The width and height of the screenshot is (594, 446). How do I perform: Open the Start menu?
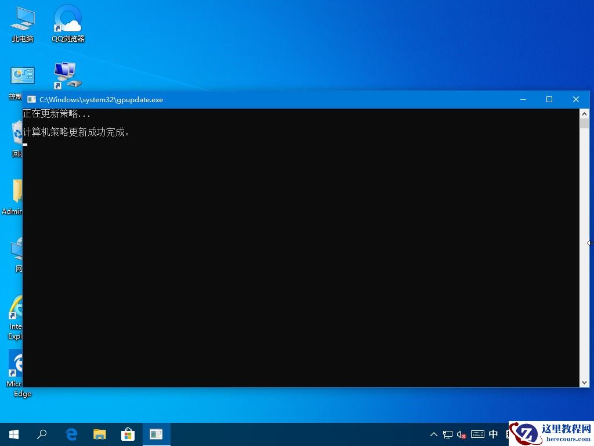pyautogui.click(x=13, y=434)
